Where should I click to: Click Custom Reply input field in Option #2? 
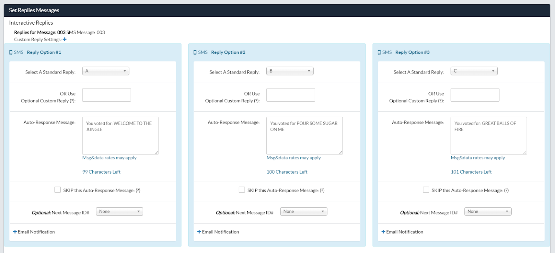pos(291,95)
